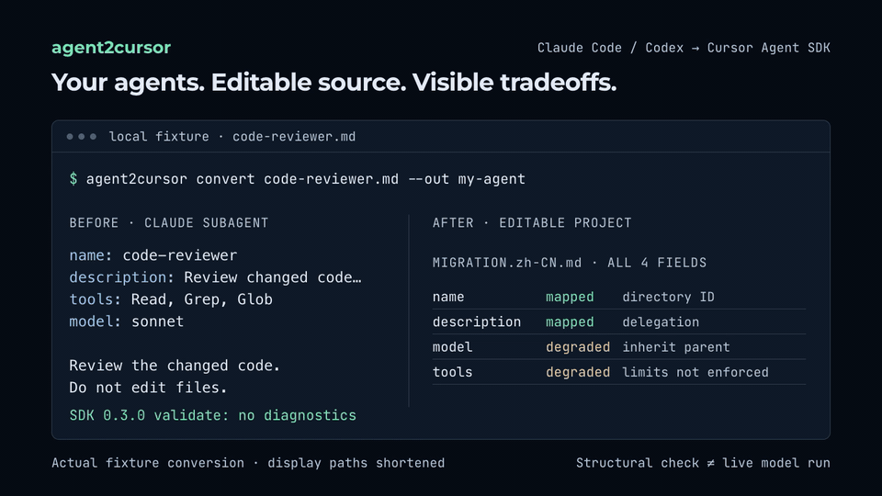The width and height of the screenshot is (882, 496).
Task: Click 'inherit parent' cell
Action: [x=675, y=347]
